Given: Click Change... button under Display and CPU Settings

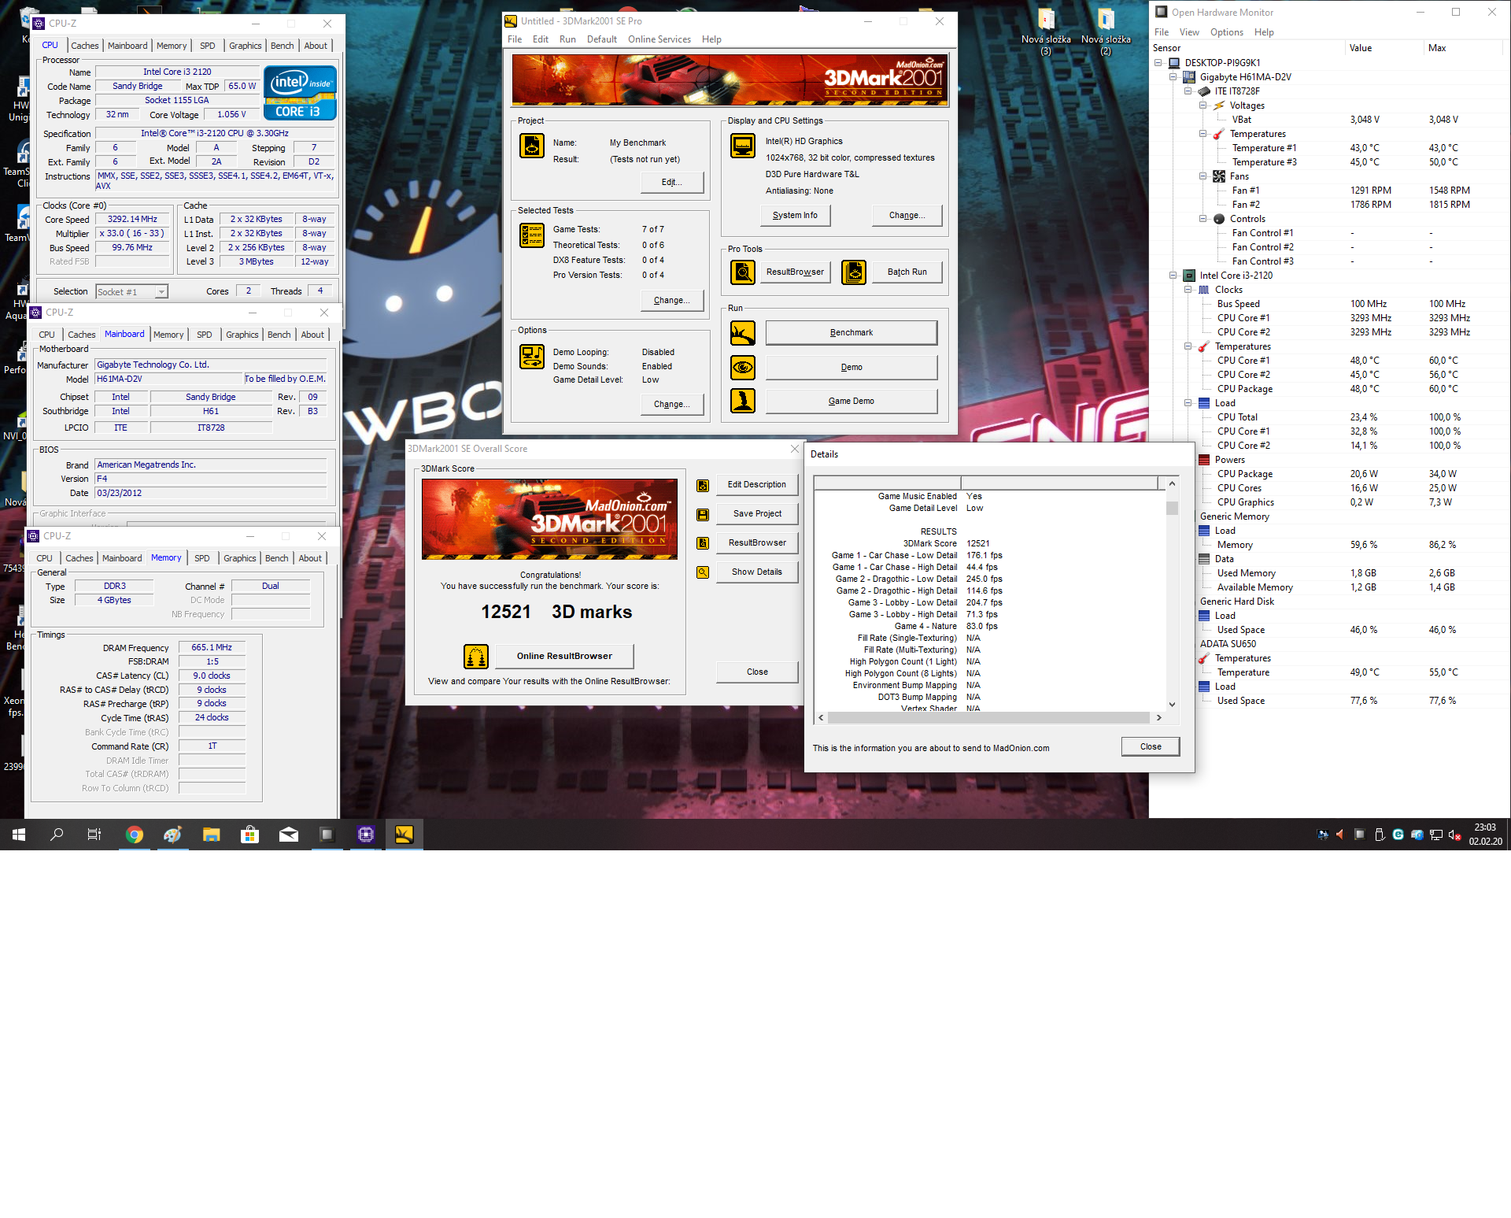Looking at the screenshot, I should [907, 215].
